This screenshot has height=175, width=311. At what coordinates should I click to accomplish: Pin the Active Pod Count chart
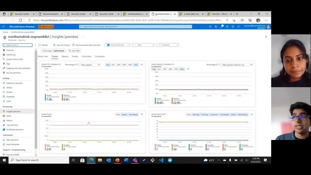point(252,115)
